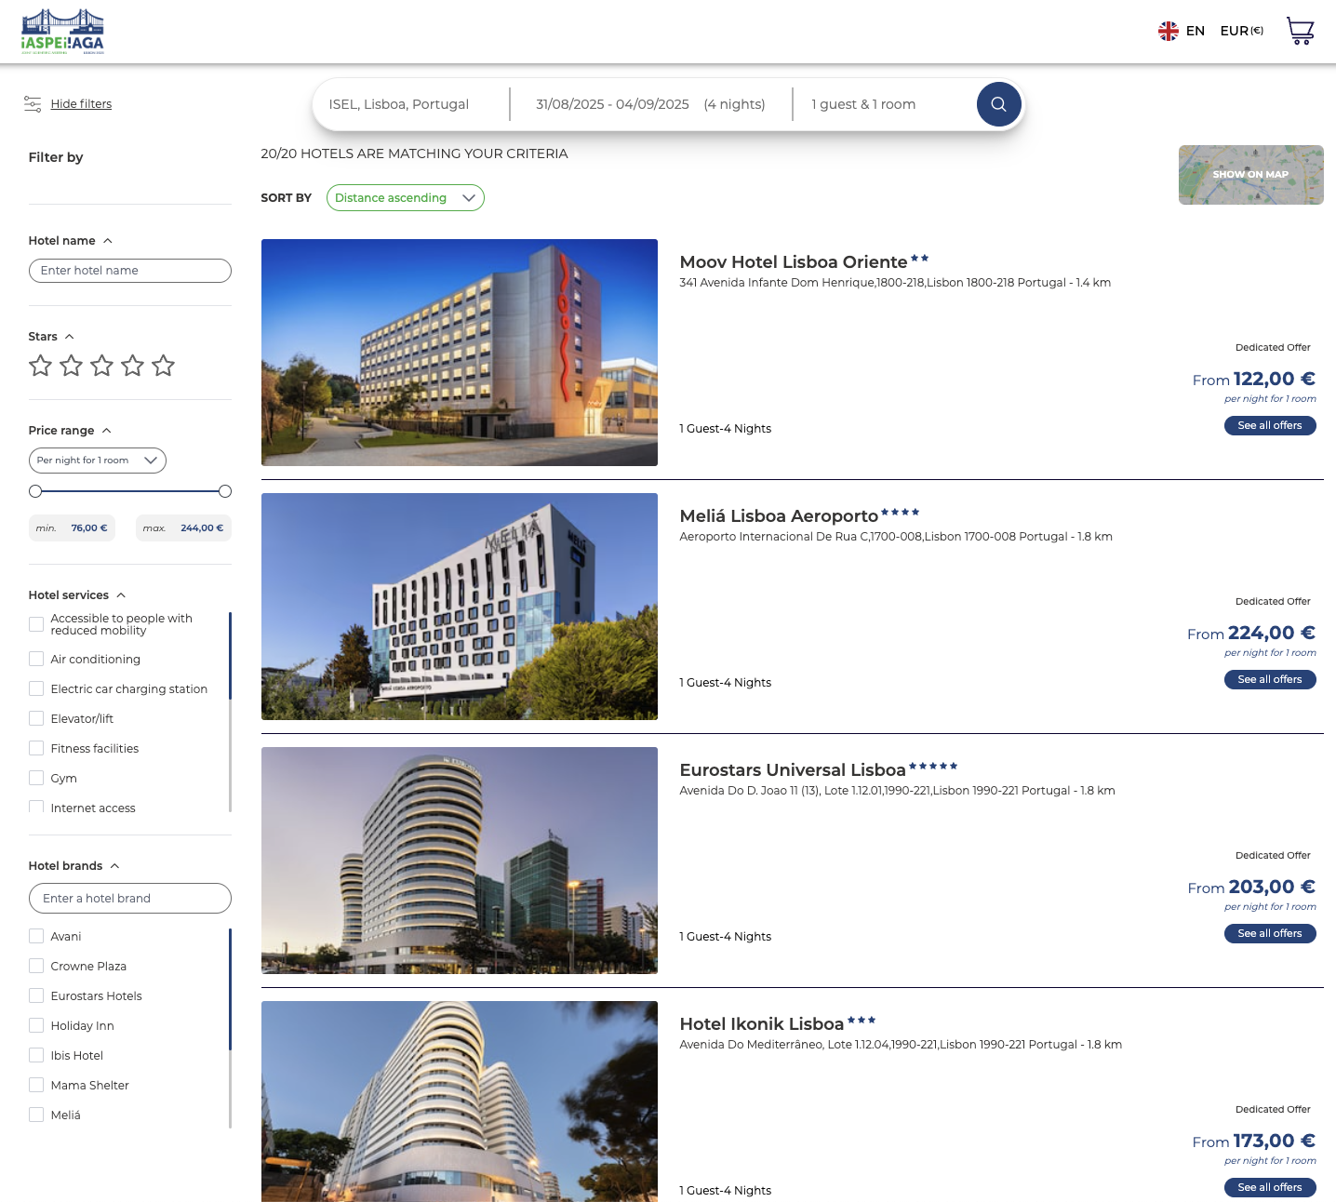This screenshot has width=1336, height=1202.
Task: Click the Hotel Ikonik Lisboa photo
Action: click(460, 1102)
